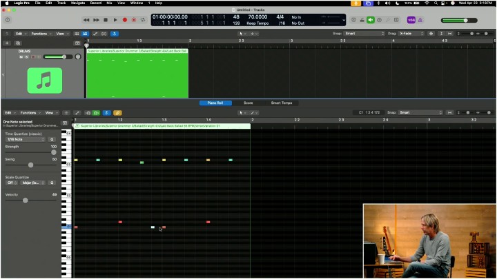Image resolution: width=497 pixels, height=279 pixels.
Task: Open the tracks area left-click tool menu
Action: [242, 34]
